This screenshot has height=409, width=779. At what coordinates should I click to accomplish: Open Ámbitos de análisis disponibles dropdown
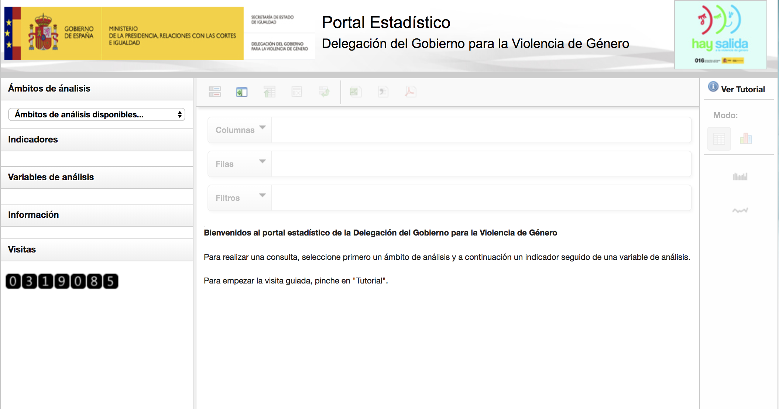point(97,114)
